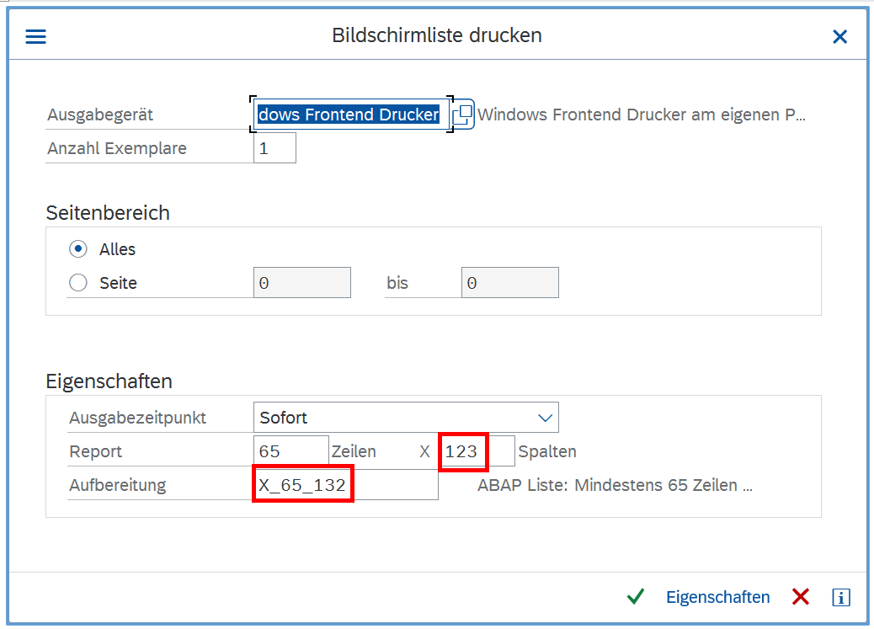Click the Spalten field showing 123
The height and width of the screenshot is (629, 874).
point(477,451)
